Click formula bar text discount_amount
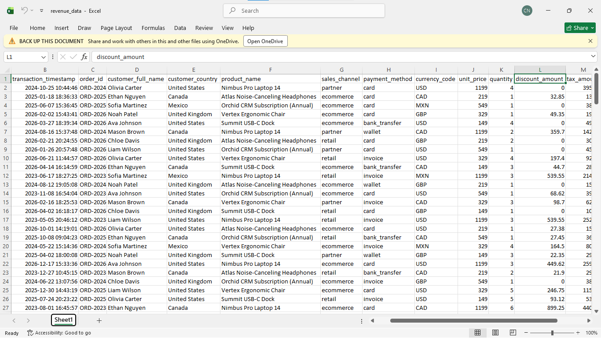The width and height of the screenshot is (601, 338). [x=121, y=57]
